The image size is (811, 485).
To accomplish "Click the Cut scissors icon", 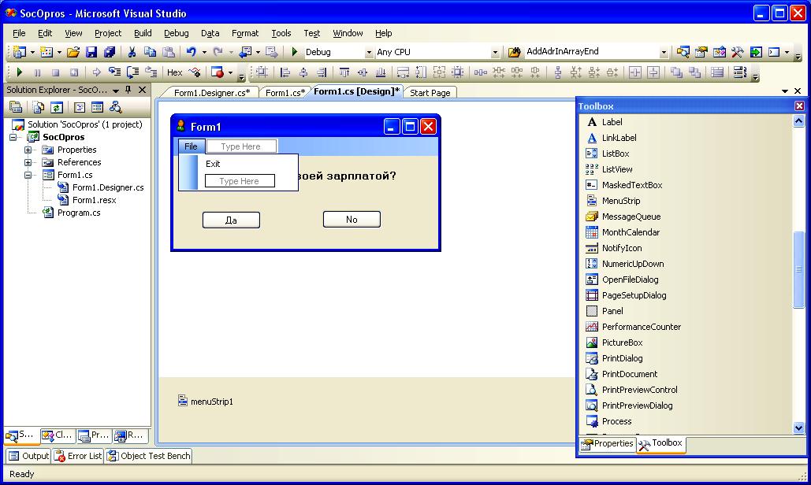I will 132,52.
